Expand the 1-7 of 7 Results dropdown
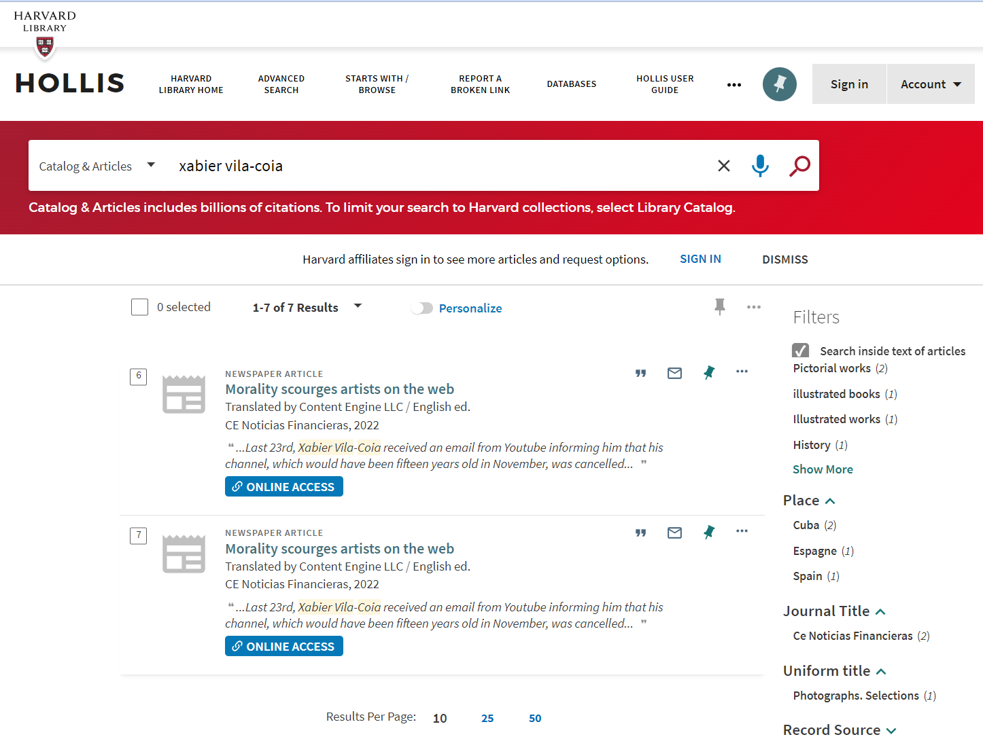 click(307, 308)
